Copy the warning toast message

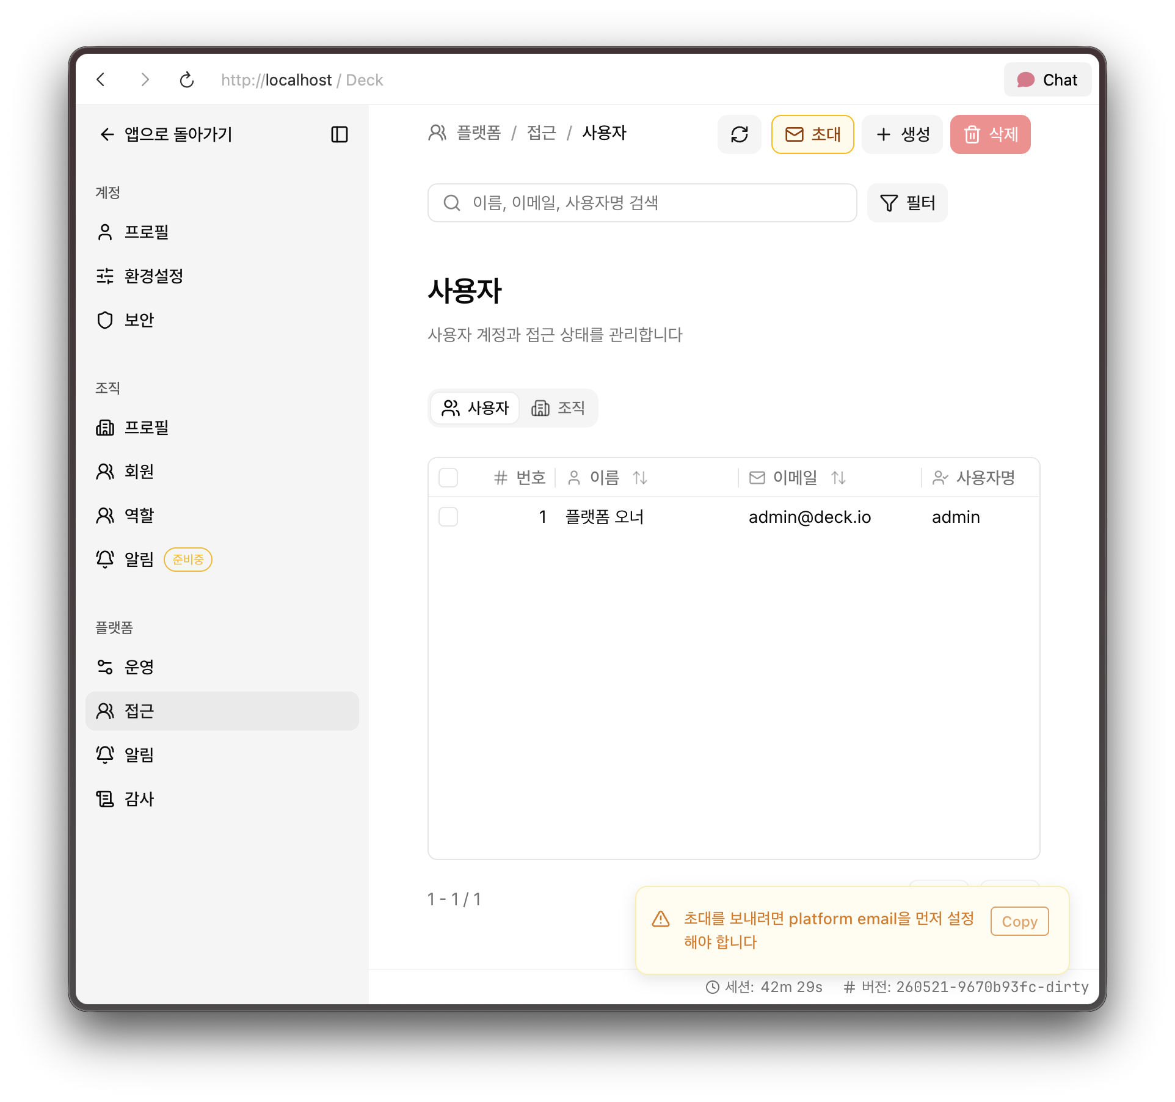pyautogui.click(x=1019, y=921)
